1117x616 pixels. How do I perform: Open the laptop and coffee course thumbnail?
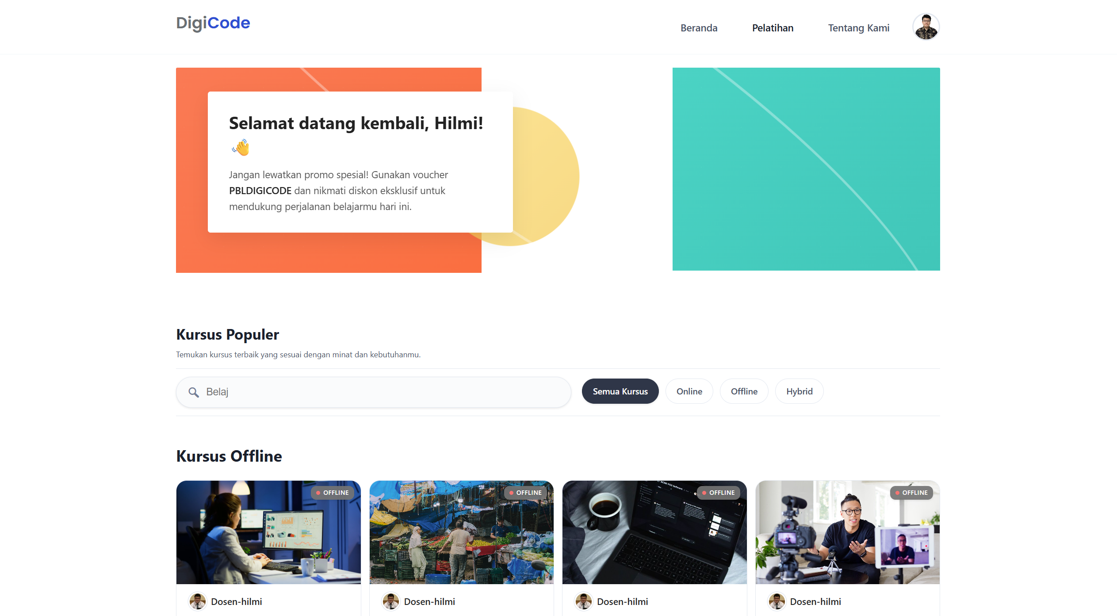[x=654, y=532]
